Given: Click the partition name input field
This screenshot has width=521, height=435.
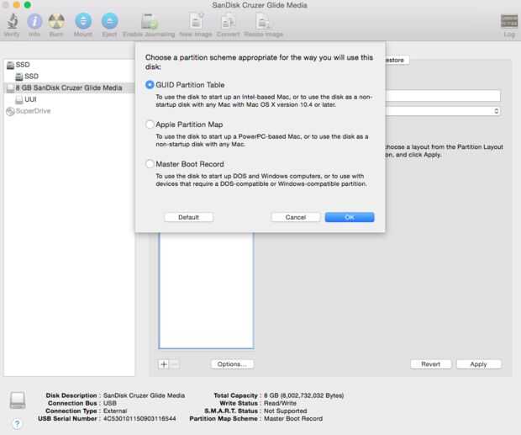Looking at the screenshot, I should click(x=443, y=96).
